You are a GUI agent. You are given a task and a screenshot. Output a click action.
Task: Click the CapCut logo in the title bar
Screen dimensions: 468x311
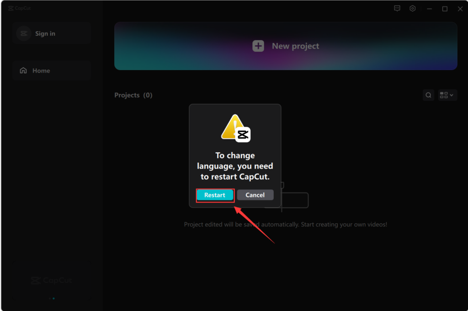20,8
